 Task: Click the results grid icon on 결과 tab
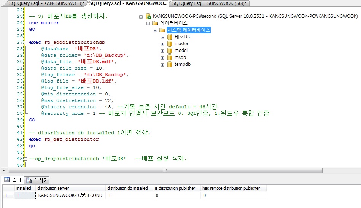(7, 180)
